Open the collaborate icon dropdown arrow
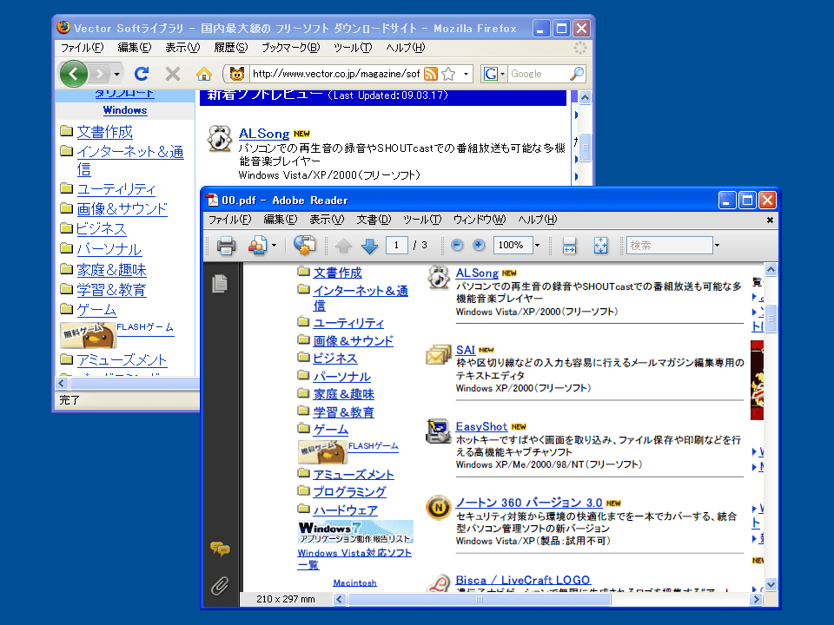Screen dimensions: 834x625 point(274,246)
